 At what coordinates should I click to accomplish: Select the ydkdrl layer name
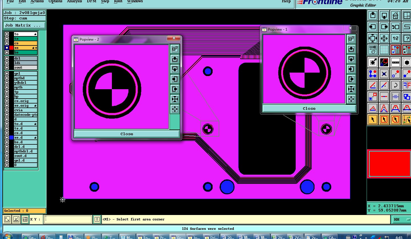pos(26,83)
